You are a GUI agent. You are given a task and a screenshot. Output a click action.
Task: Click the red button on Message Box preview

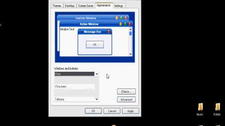pyautogui.click(x=109, y=31)
